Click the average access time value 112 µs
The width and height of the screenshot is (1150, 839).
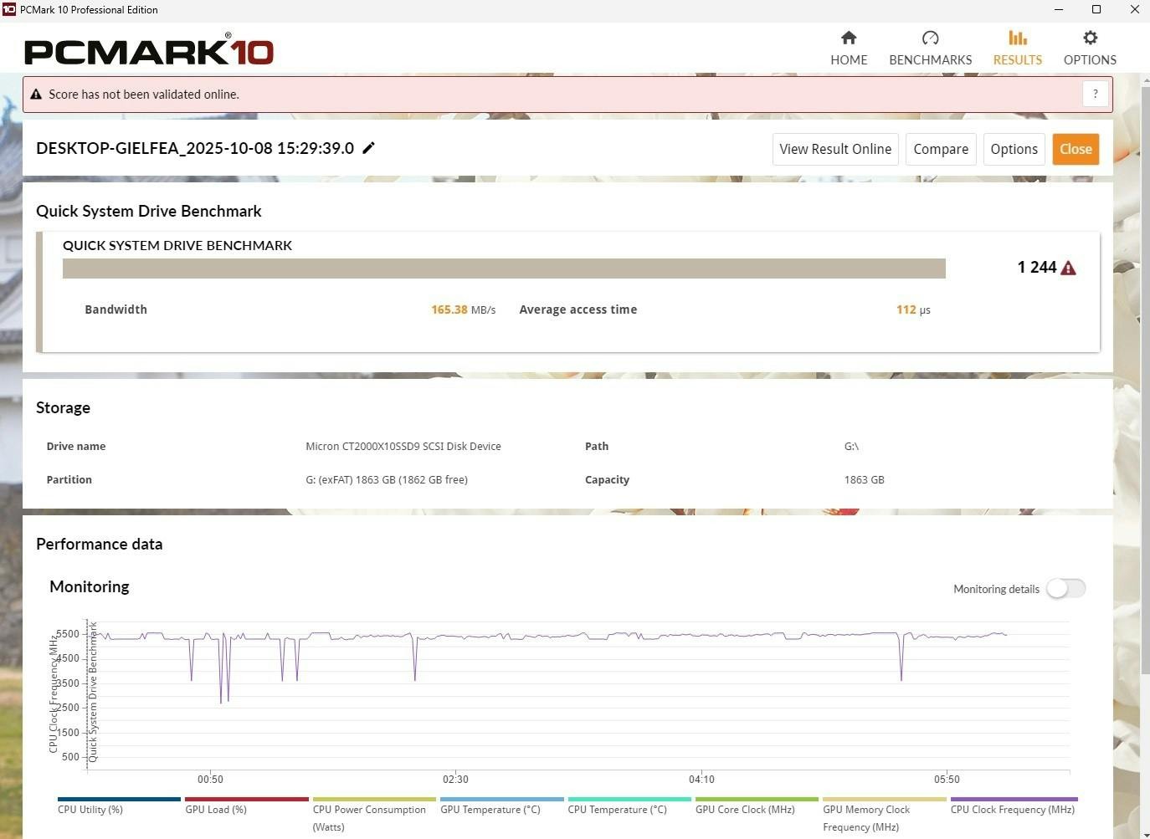[913, 310]
